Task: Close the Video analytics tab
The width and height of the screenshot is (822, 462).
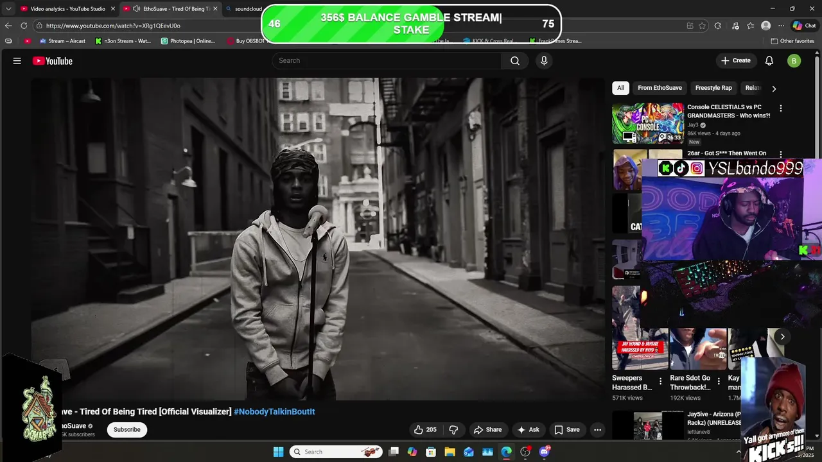Action: point(113,9)
